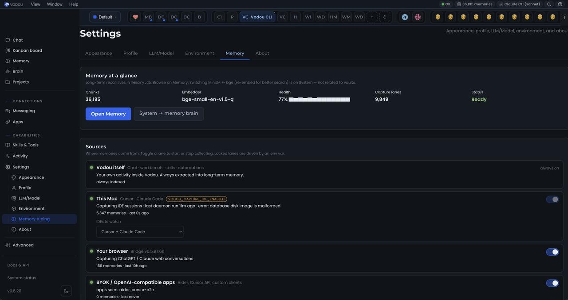568x300 pixels.
Task: Open the Help menu
Action: point(74,4)
